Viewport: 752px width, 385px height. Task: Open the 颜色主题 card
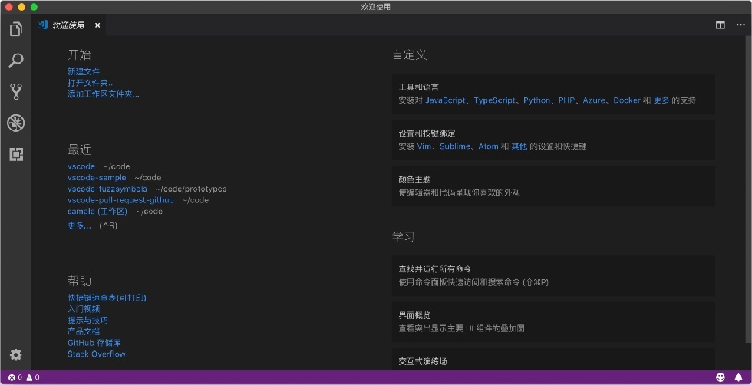coord(553,186)
